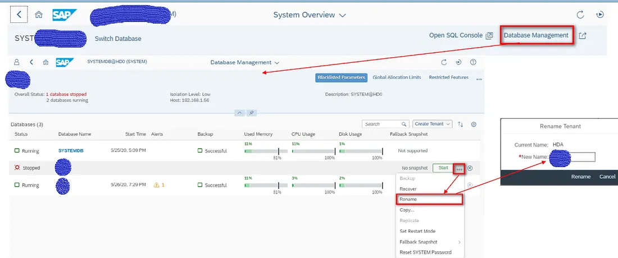Screen dimensions: 618x258
Task: Click the '1 database stopped' overall status text
Action: point(66,94)
